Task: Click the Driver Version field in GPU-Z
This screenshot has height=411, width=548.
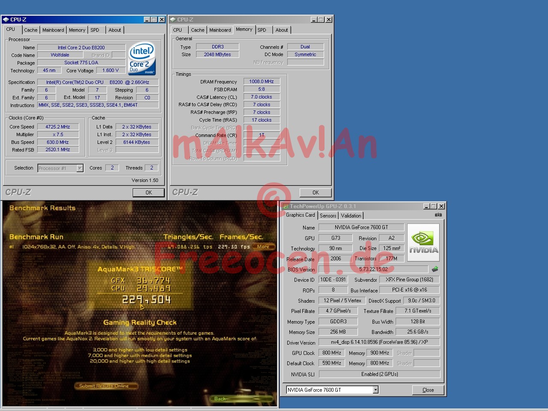Action: click(379, 342)
